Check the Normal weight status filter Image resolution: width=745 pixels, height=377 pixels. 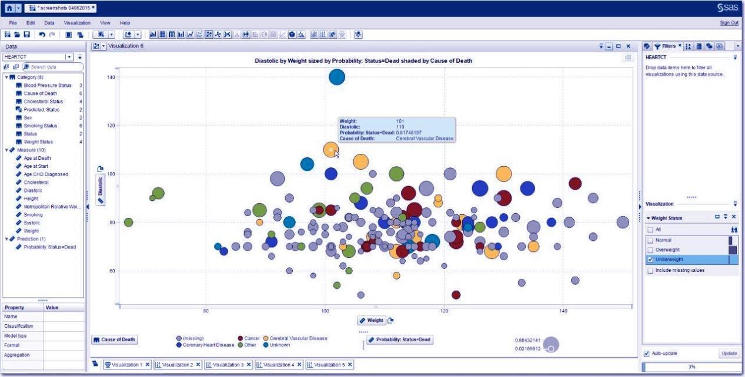pos(650,240)
